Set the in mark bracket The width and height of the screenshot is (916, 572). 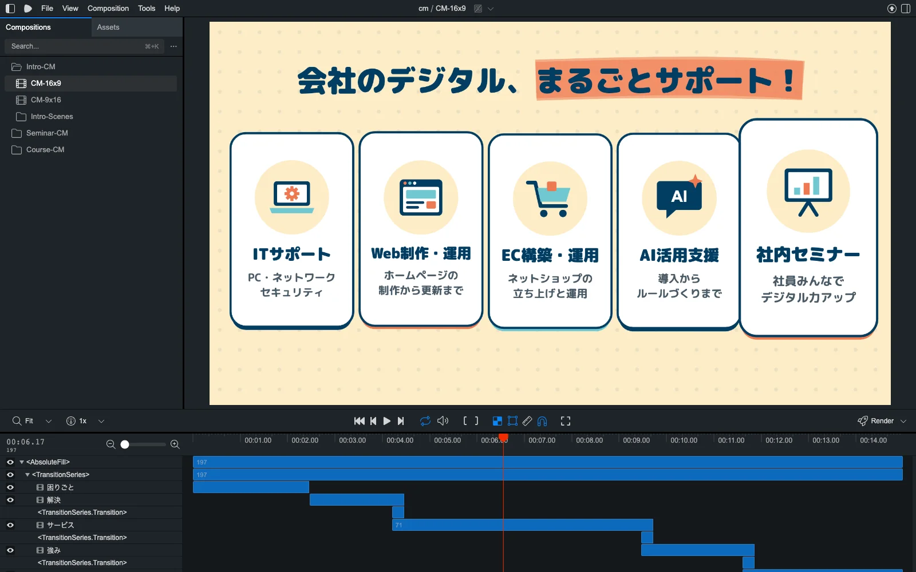[x=465, y=421]
